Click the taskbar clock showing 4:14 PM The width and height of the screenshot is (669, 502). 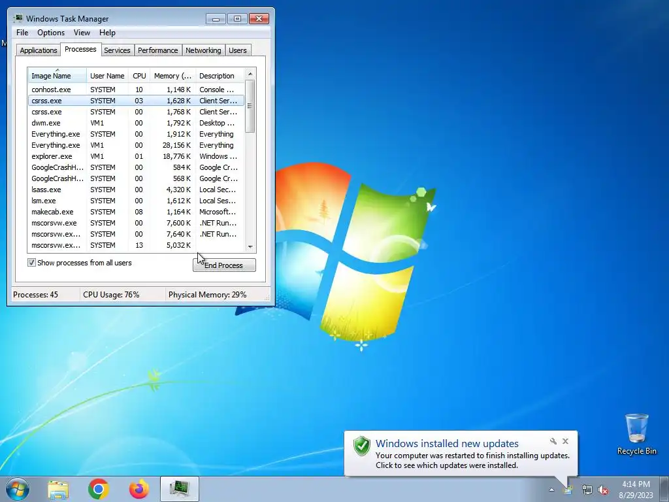[x=636, y=489]
